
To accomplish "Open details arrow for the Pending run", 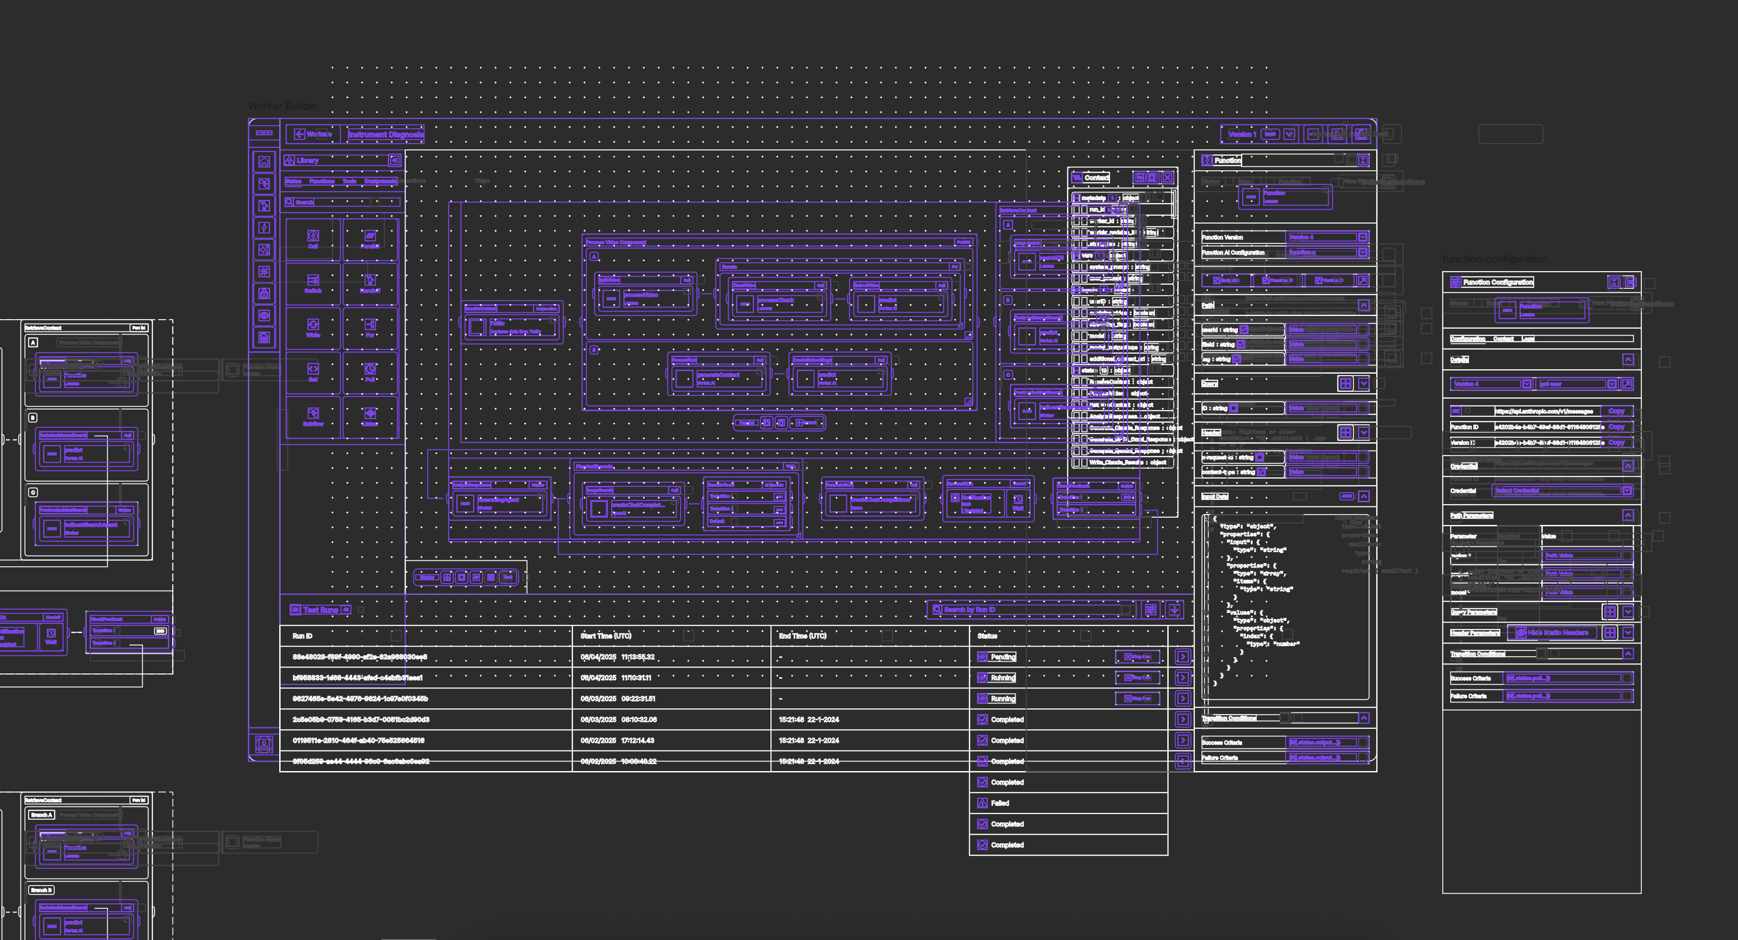I will point(1183,657).
